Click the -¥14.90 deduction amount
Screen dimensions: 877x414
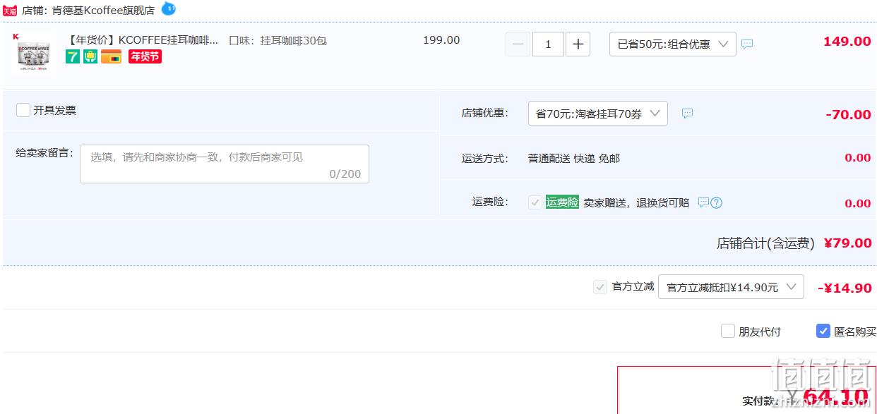(845, 288)
